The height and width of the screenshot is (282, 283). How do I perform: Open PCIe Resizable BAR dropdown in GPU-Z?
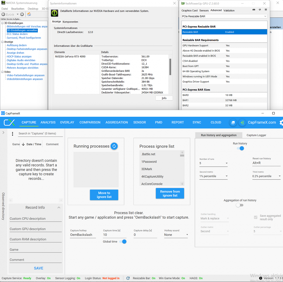[x=224, y=16]
